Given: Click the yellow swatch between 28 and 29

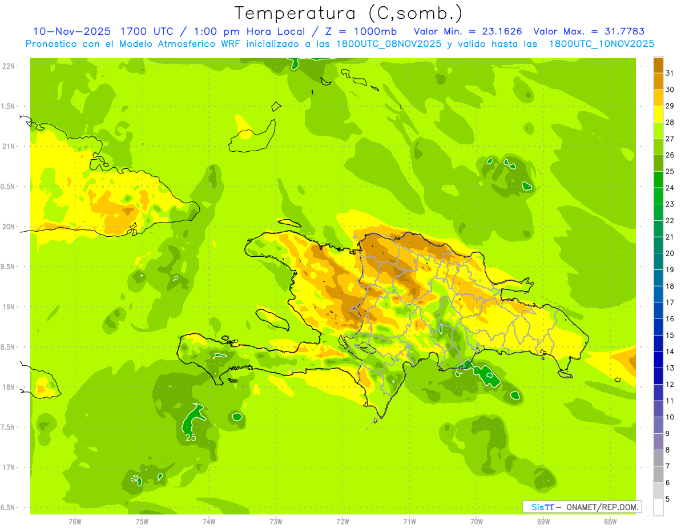Looking at the screenshot, I should tap(658, 114).
